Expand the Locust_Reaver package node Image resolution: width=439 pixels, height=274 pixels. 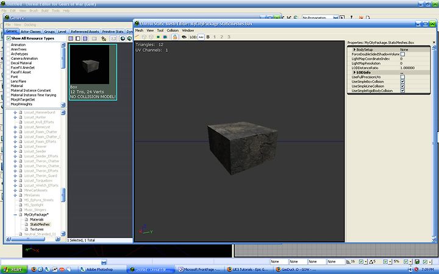pyautogui.click(x=15, y=147)
